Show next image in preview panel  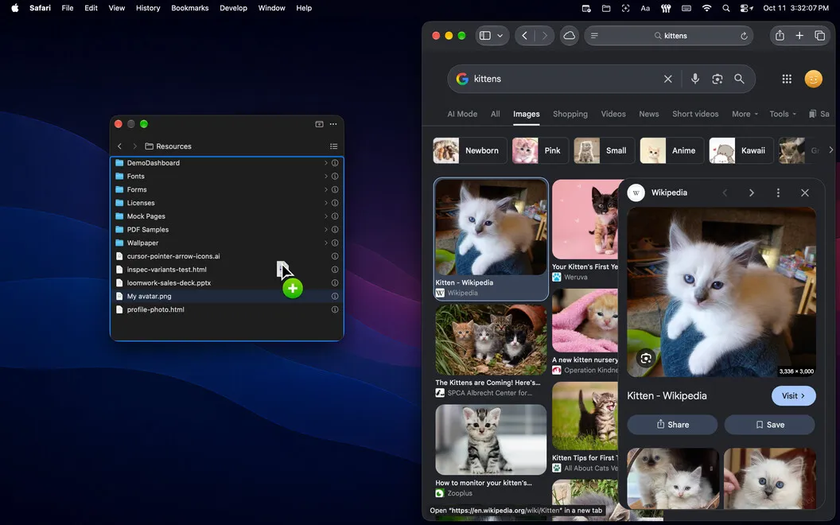(751, 192)
